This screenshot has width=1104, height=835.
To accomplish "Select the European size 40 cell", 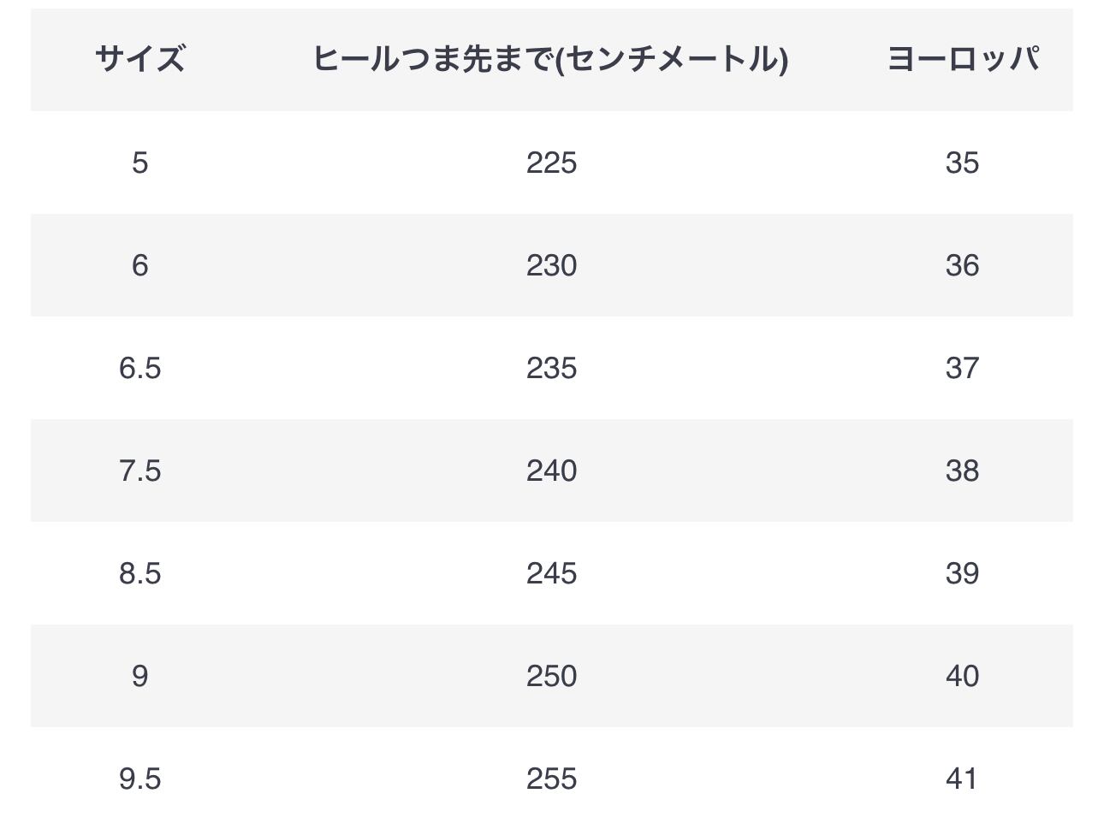I will tap(962, 676).
